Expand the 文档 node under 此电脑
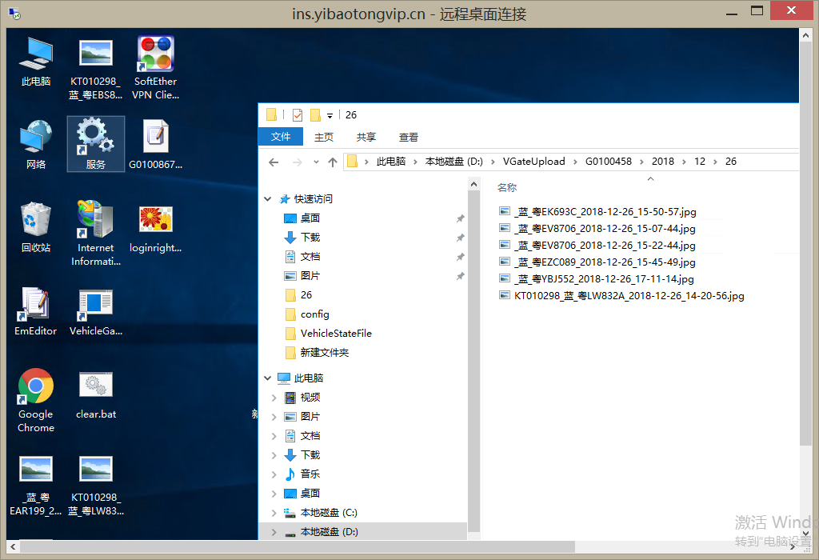Image resolution: width=819 pixels, height=560 pixels. click(x=274, y=436)
